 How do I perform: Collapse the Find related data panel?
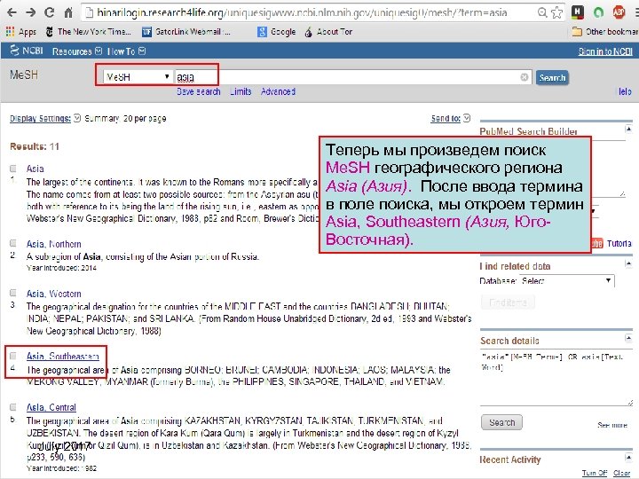coord(628,264)
